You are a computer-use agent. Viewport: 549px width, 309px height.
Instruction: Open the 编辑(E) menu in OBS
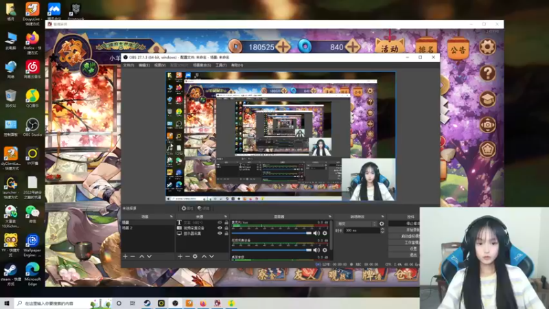pos(144,65)
